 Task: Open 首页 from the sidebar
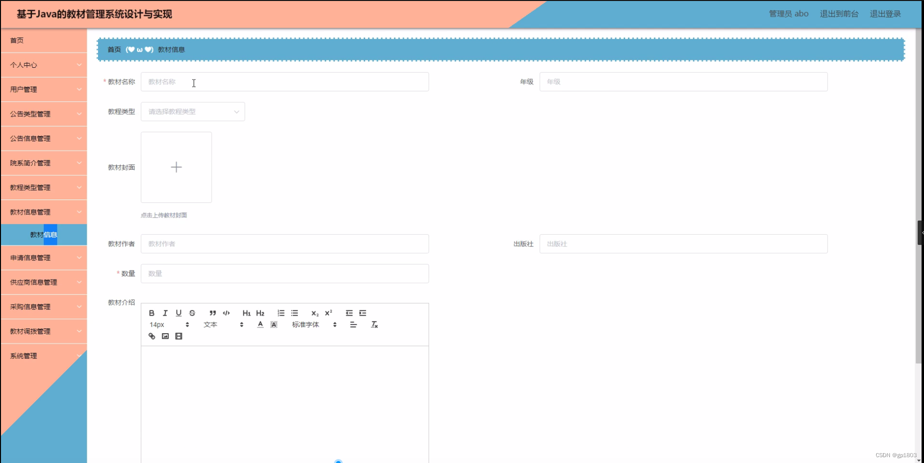click(x=17, y=40)
